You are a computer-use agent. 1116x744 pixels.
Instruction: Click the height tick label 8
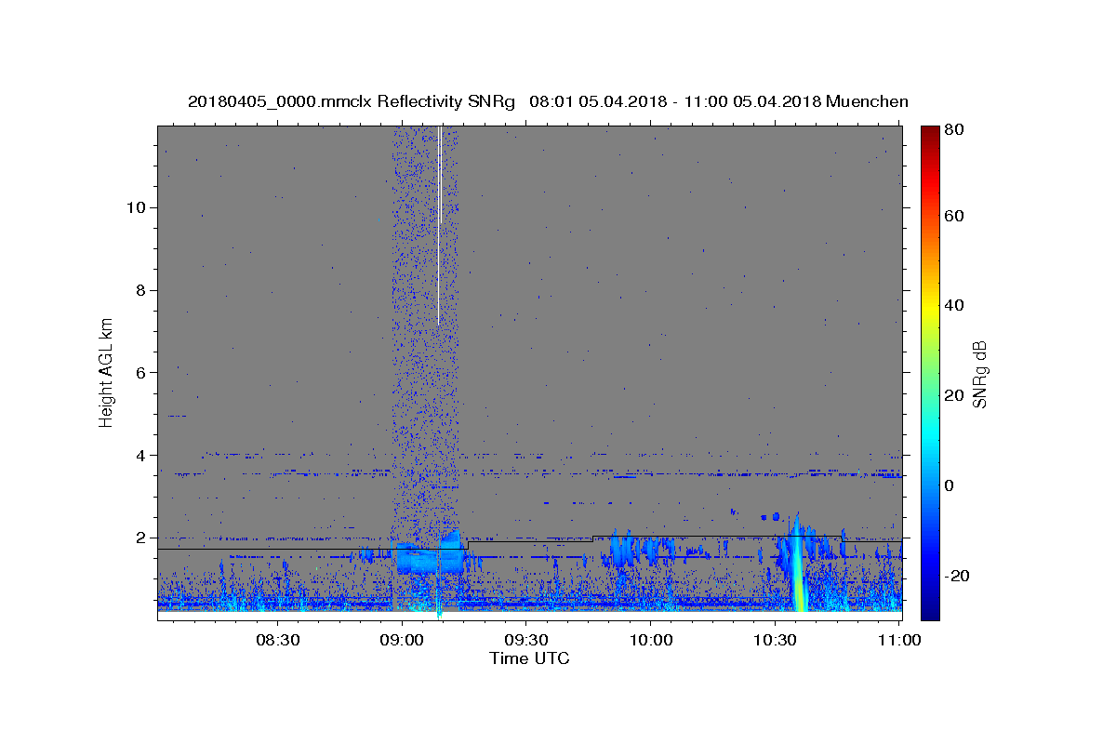click(139, 290)
